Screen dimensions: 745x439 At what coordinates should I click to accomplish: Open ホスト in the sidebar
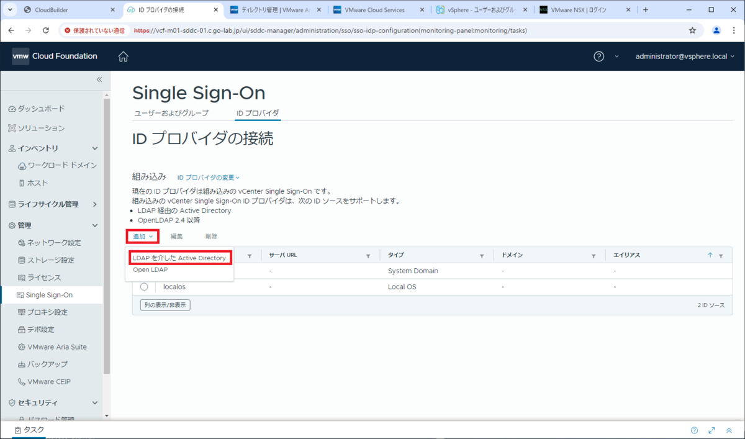pos(33,183)
